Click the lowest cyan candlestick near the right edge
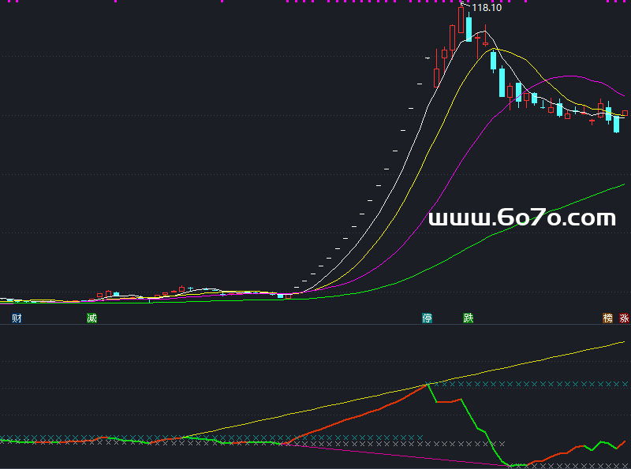This screenshot has height=469, width=631. tap(616, 124)
